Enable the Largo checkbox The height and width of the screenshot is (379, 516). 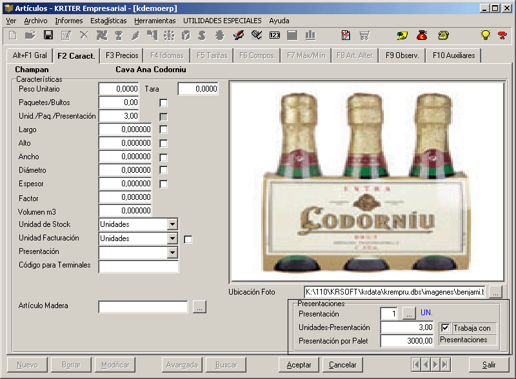164,130
